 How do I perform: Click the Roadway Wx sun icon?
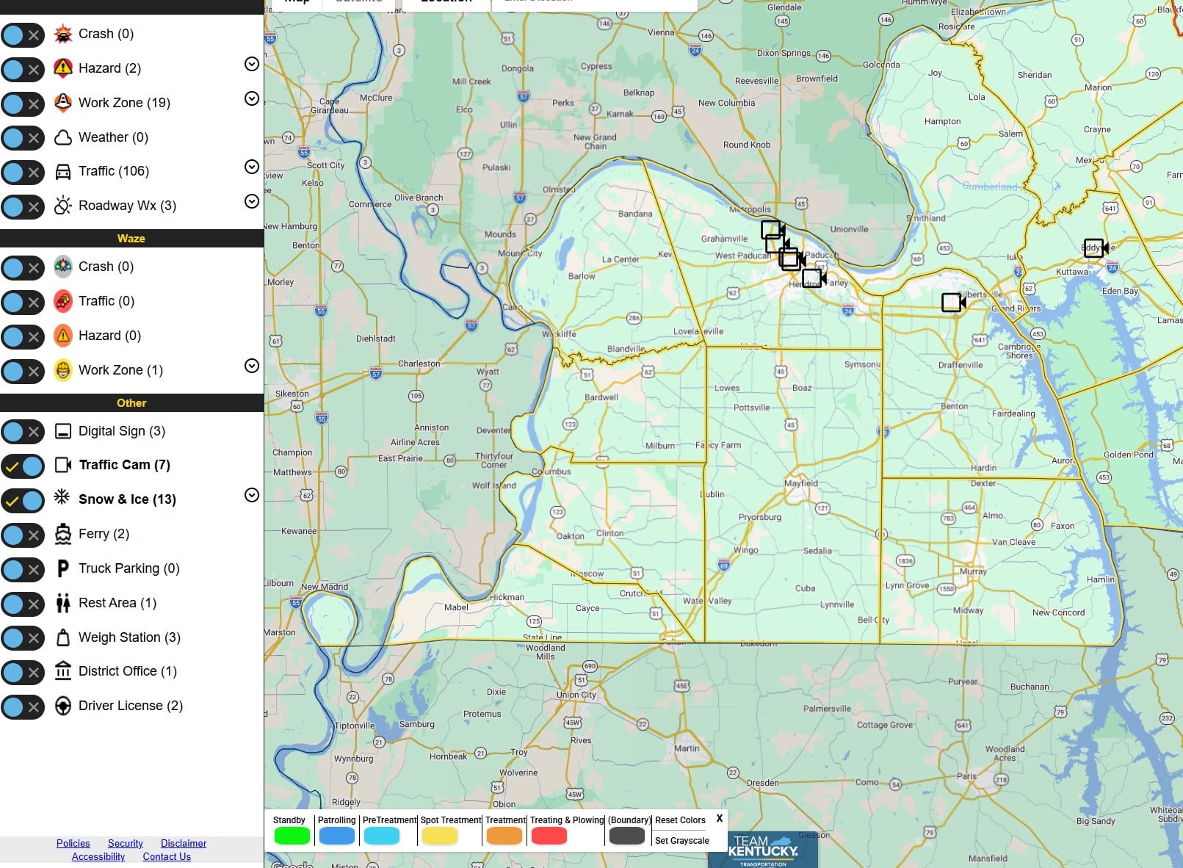tap(63, 206)
